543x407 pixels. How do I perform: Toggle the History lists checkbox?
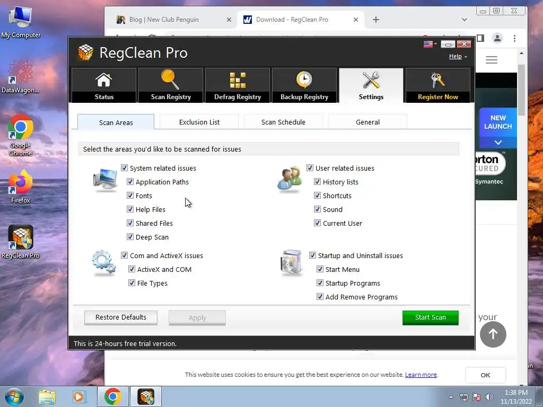coord(317,182)
